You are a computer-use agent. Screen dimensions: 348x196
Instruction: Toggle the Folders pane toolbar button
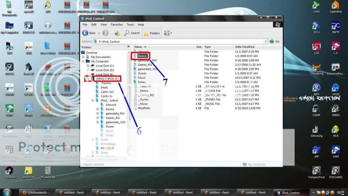coord(152,33)
